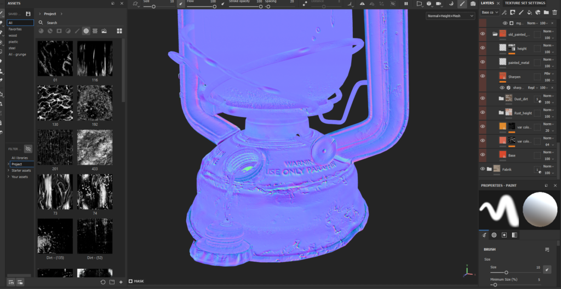Screen dimensions: 561x289
Task: Add a fill layer bucket icon
Action: 530,13
